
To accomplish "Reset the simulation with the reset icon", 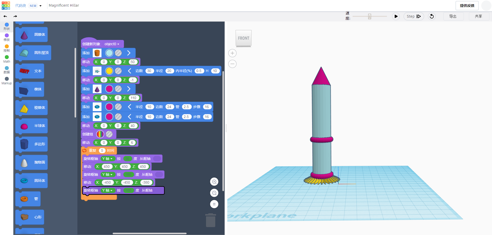I will 432,16.
